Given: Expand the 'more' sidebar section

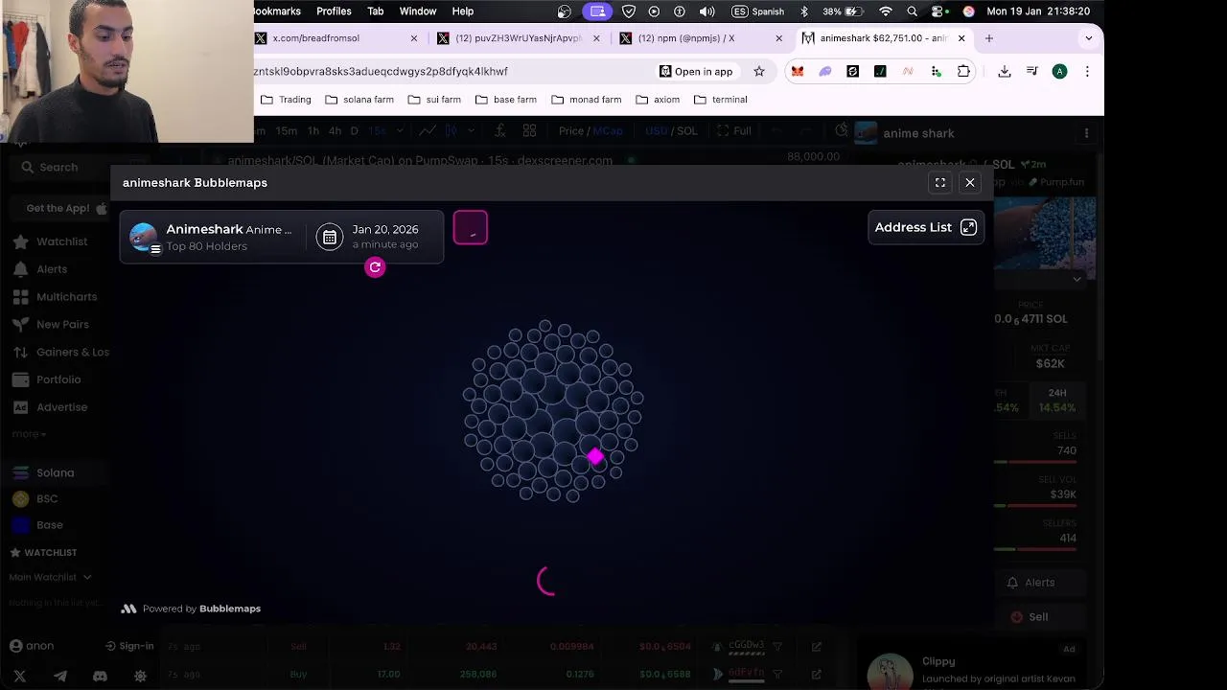Looking at the screenshot, I should (29, 434).
